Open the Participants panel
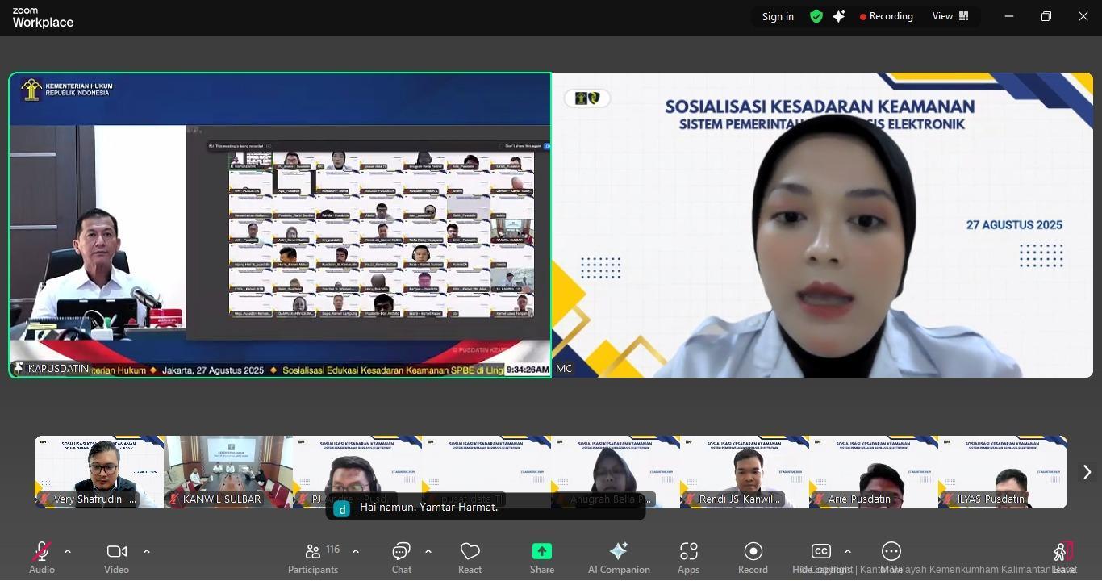 pos(314,558)
